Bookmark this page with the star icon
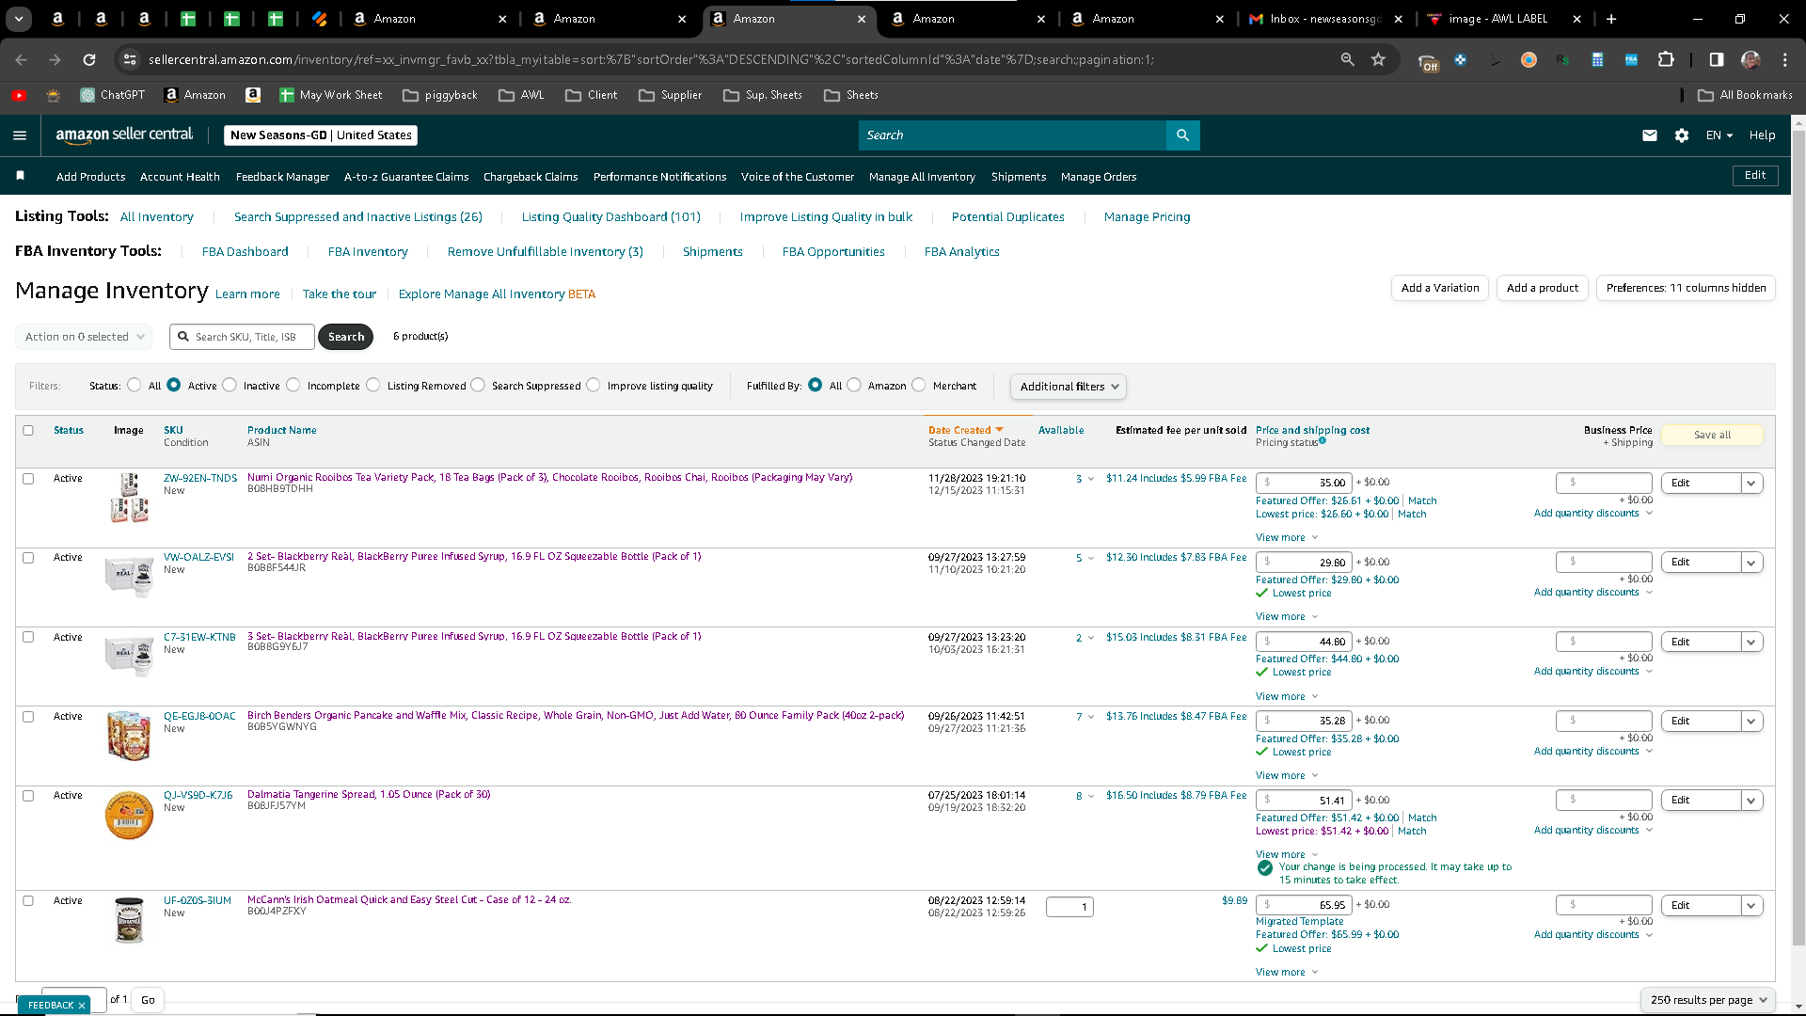The height and width of the screenshot is (1016, 1806). pyautogui.click(x=1378, y=59)
